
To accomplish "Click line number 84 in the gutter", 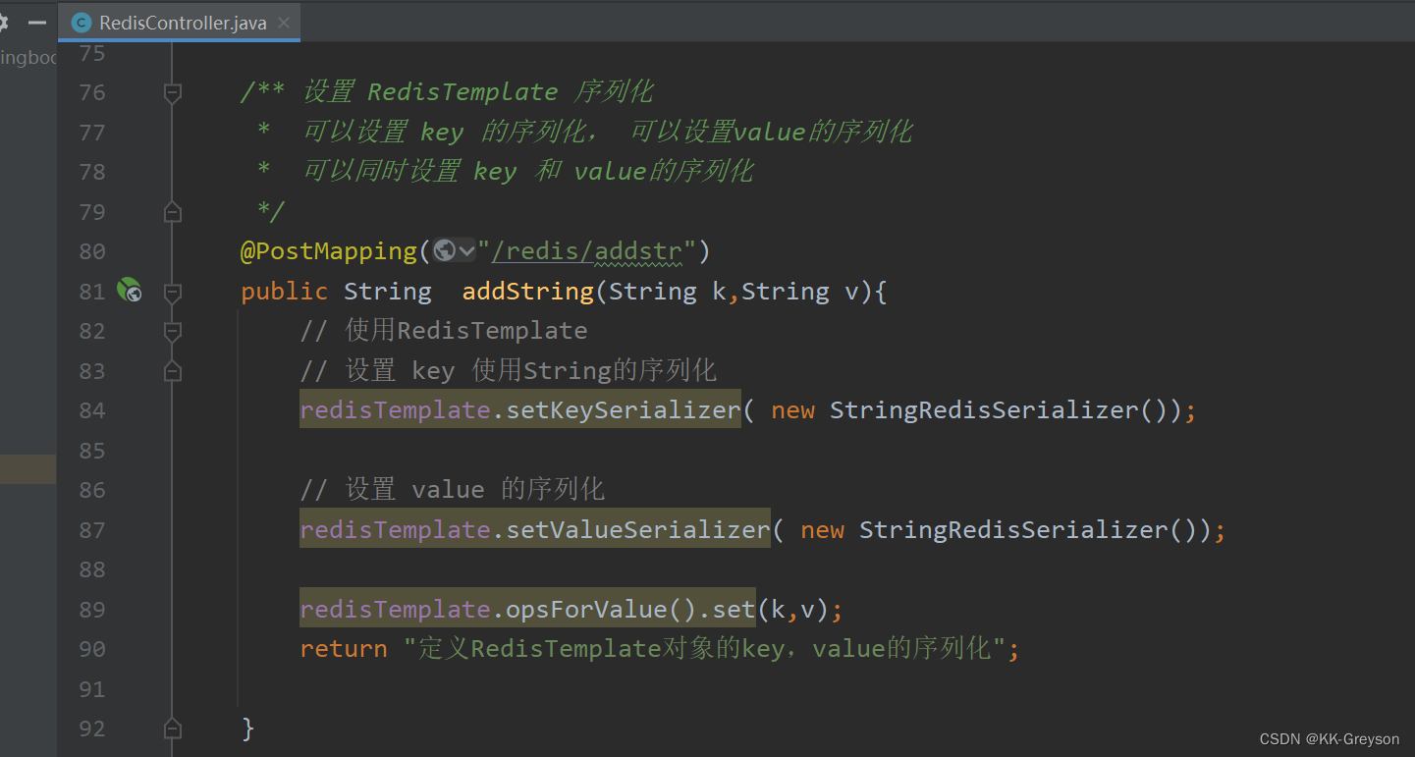I will click(92, 410).
